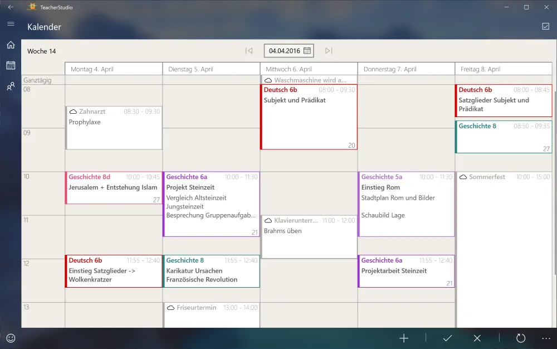Select Dienstag 5. April column header
Image resolution: width=557 pixels, height=349 pixels.
coord(211,69)
